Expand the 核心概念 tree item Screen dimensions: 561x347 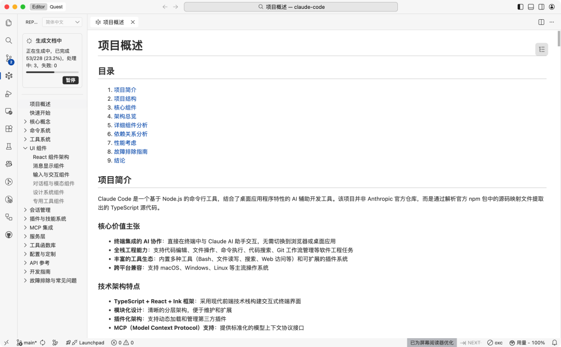pyautogui.click(x=40, y=122)
